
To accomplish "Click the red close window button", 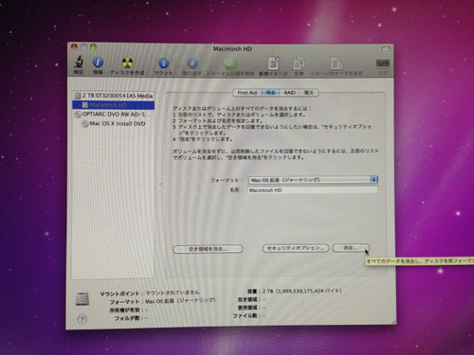I will click(74, 46).
